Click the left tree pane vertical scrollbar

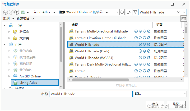61,44
